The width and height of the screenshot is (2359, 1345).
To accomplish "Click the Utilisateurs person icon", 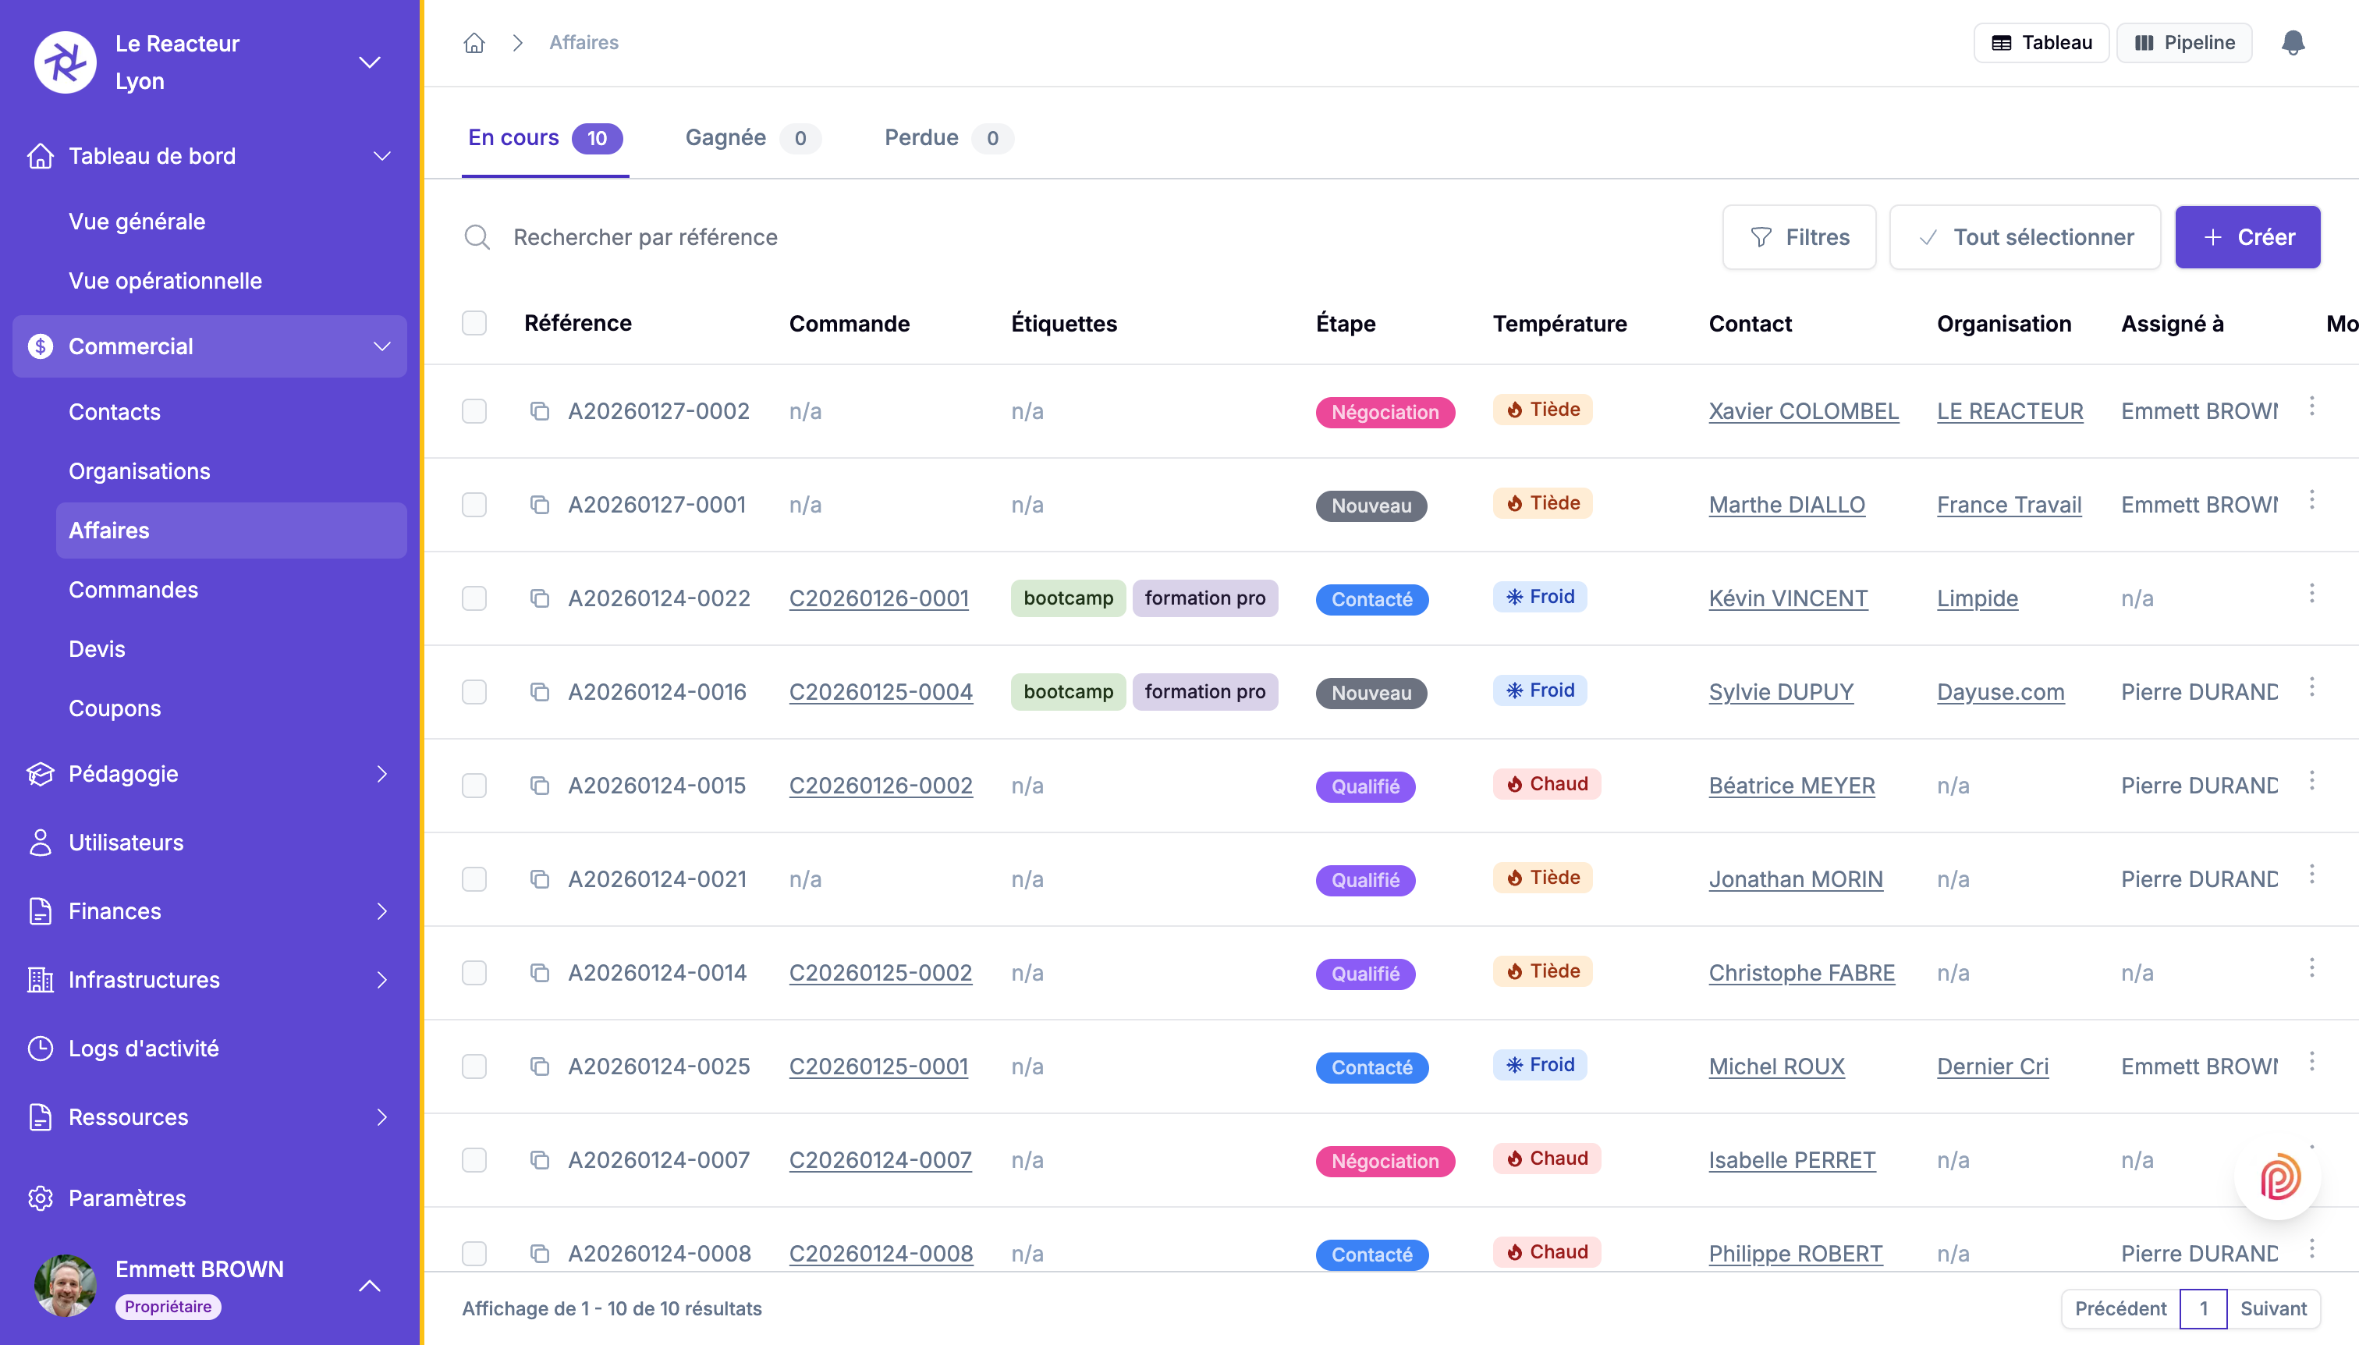I will [41, 842].
